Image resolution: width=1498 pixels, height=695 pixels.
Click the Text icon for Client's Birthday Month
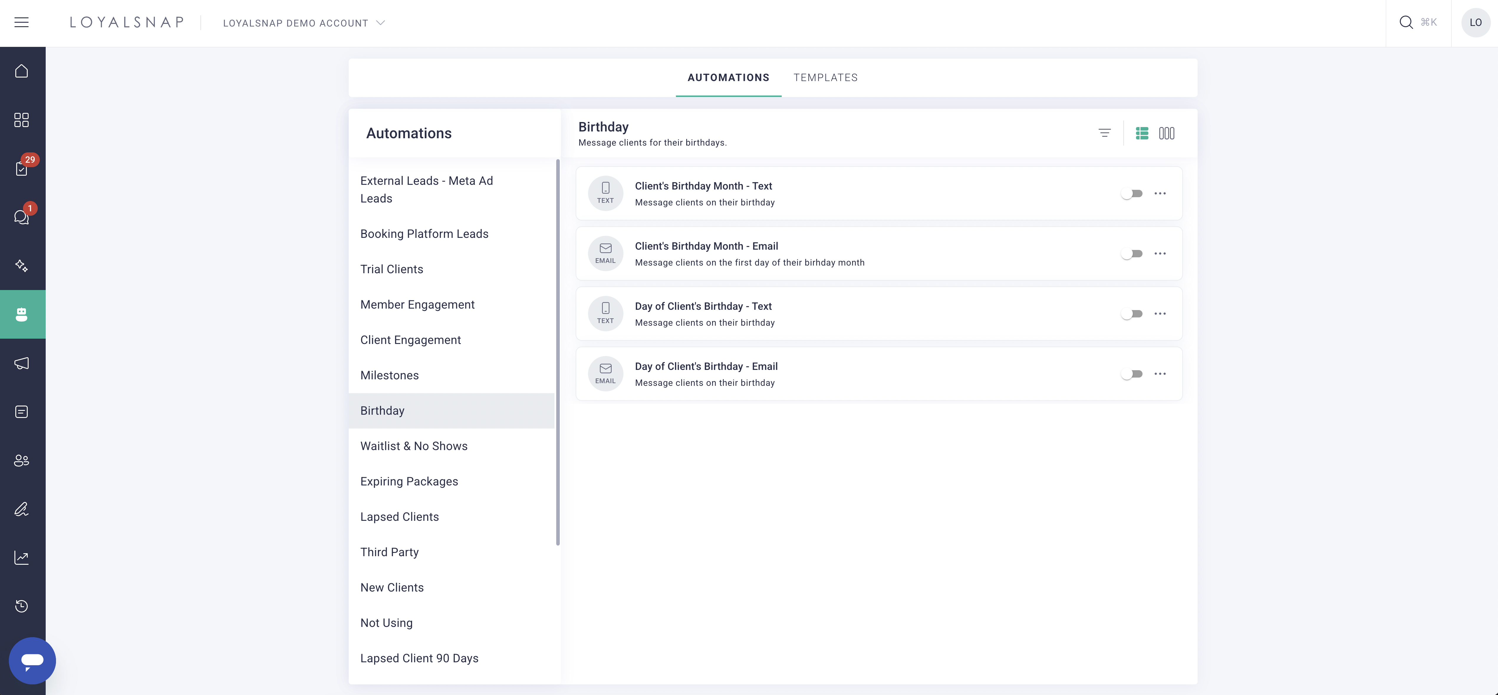click(x=605, y=193)
